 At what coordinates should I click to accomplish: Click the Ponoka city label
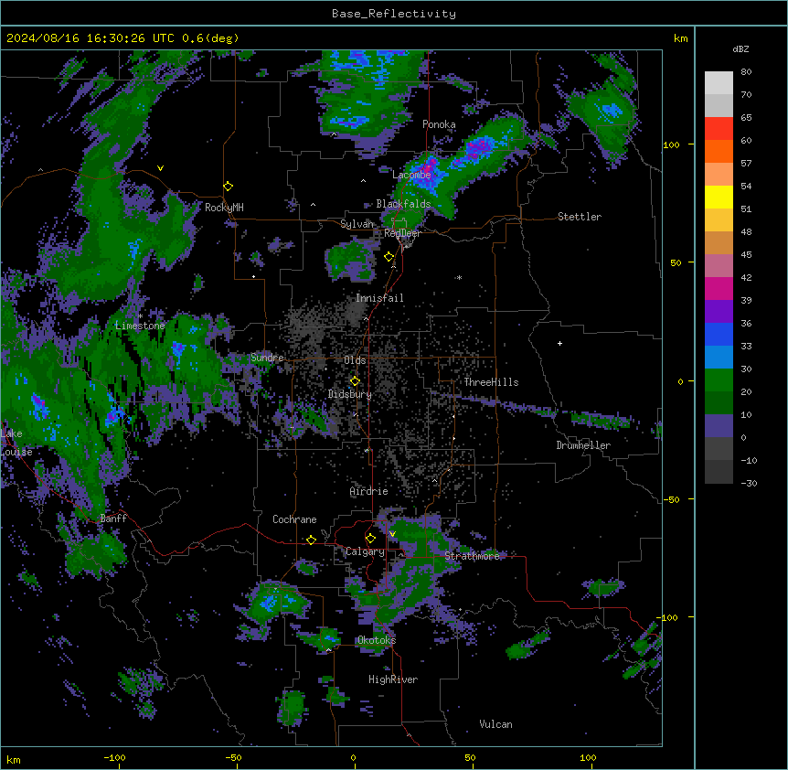coord(439,124)
